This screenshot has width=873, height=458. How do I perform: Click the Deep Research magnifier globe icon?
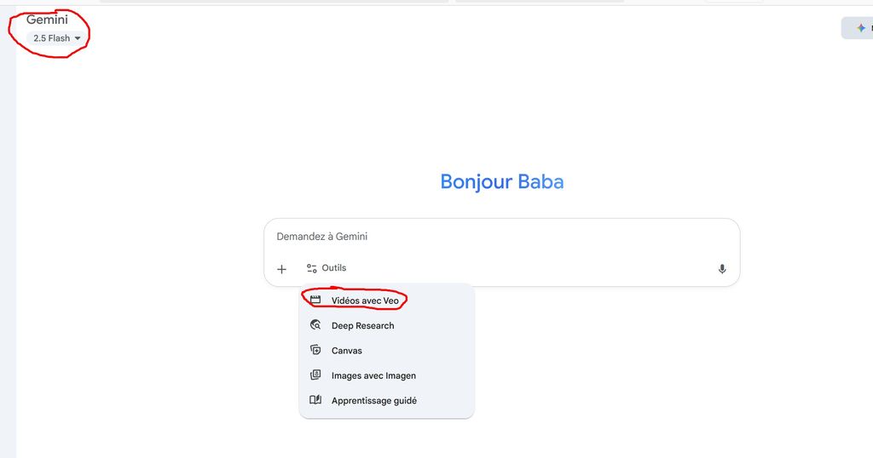pos(315,325)
